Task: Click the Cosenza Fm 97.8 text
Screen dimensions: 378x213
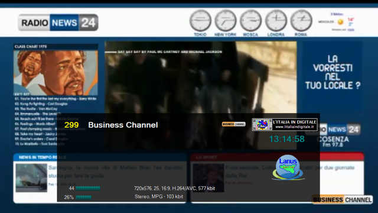Action: tap(333, 142)
